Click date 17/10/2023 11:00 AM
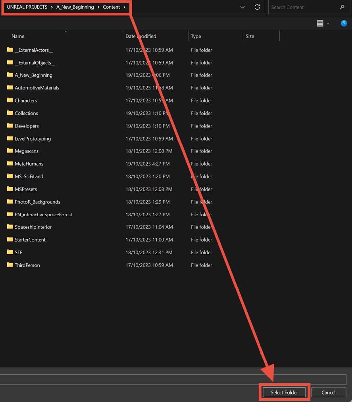Screen dimensions: 352x402 pos(149,240)
